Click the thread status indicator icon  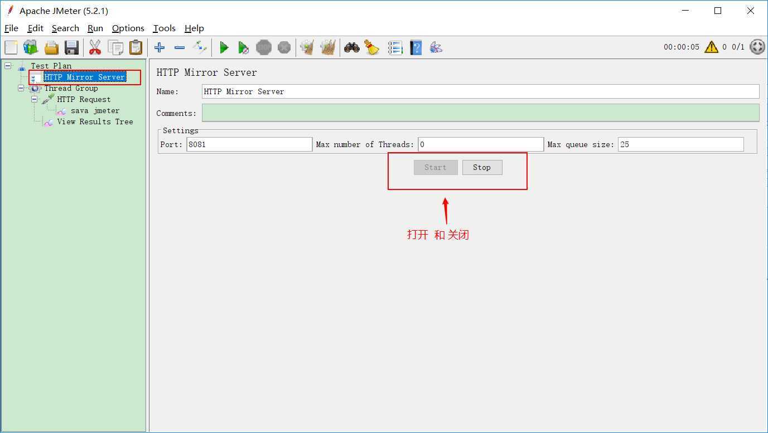[x=757, y=47]
